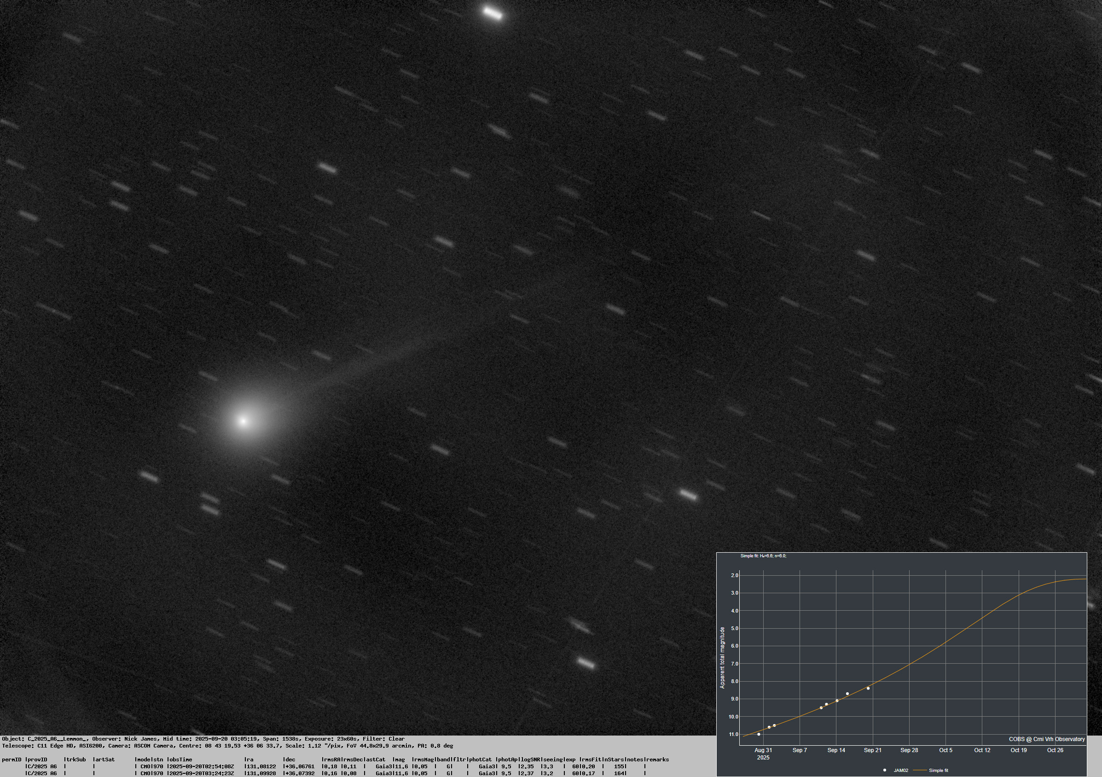Click the leftmost white data point in chart
The width and height of the screenshot is (1102, 777).
coord(759,734)
